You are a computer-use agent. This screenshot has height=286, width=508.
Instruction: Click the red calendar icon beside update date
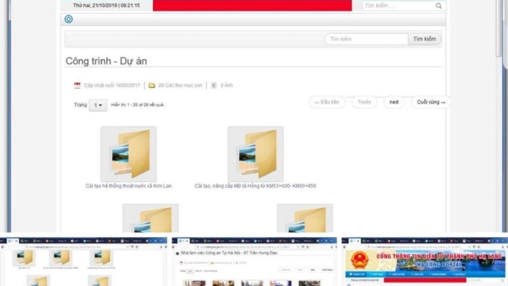coord(77,86)
